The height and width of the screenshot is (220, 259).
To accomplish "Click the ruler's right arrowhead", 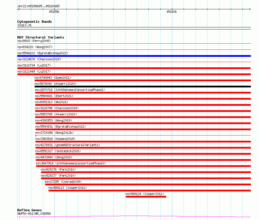I will (x=250, y=9).
